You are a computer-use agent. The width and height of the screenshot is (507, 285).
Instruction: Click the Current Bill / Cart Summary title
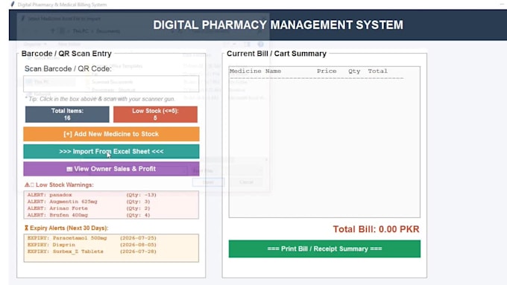click(x=277, y=54)
